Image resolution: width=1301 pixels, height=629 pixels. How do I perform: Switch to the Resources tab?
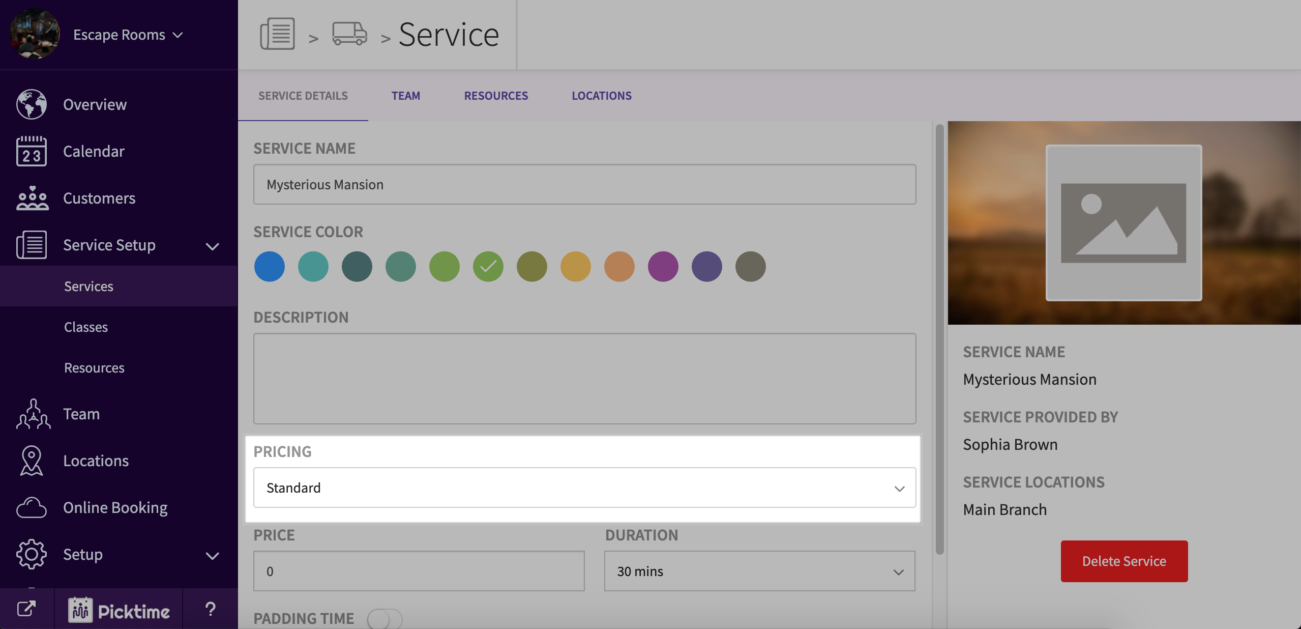[496, 96]
